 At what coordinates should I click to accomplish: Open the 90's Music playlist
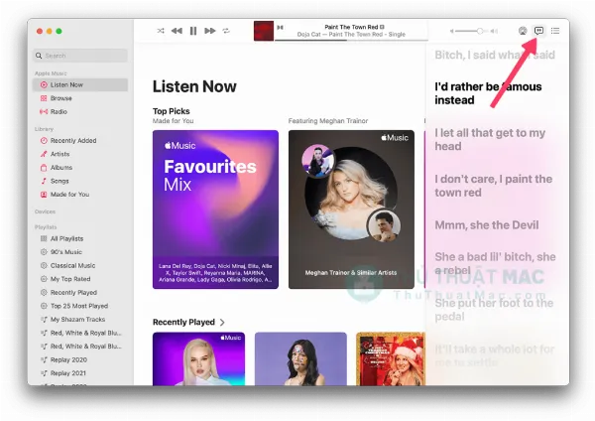pos(67,252)
